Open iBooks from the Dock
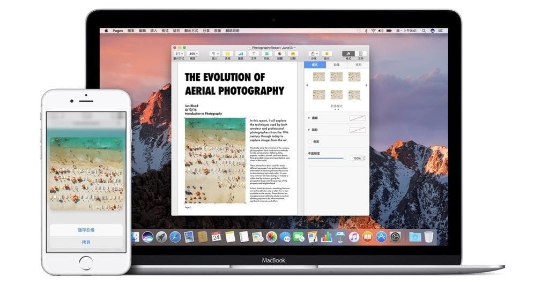Screen dimensions: 549x285 click(368, 237)
